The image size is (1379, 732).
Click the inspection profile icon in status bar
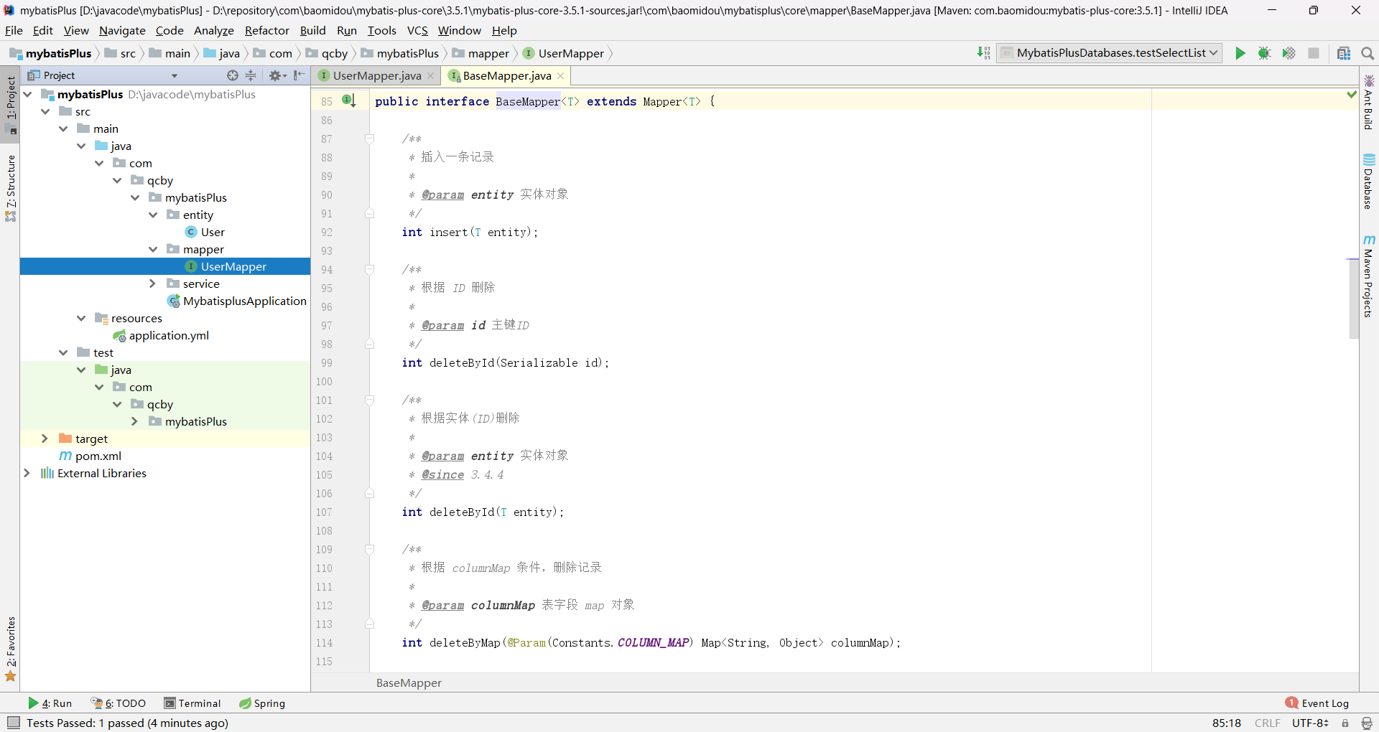[x=1367, y=723]
